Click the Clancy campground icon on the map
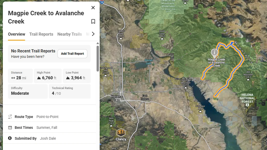267x150 pixels. pos(121,132)
